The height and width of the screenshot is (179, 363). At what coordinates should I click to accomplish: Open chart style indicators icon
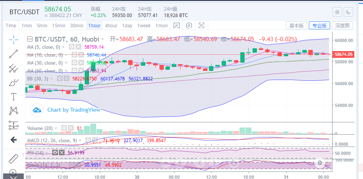(177, 25)
